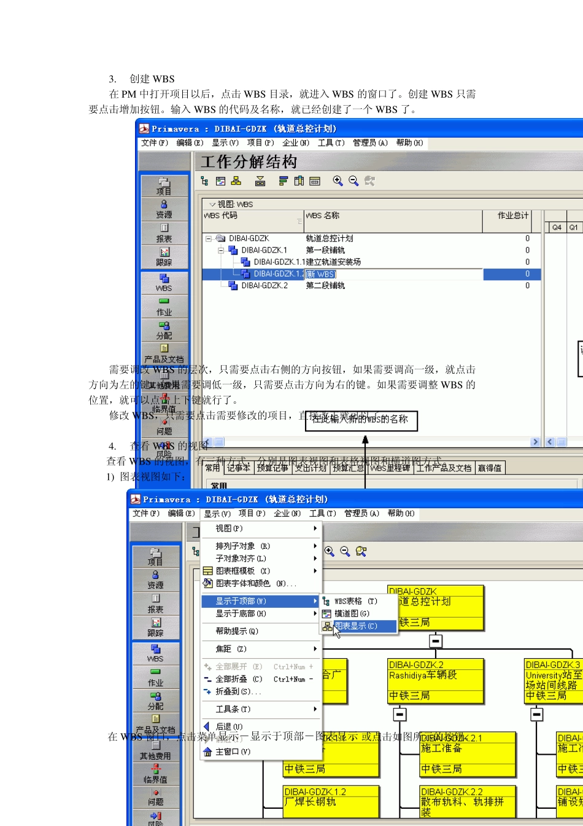Select row DIBAI-GDZK.2 第二段铺轨
This screenshot has width=583, height=826.
[x=371, y=286]
